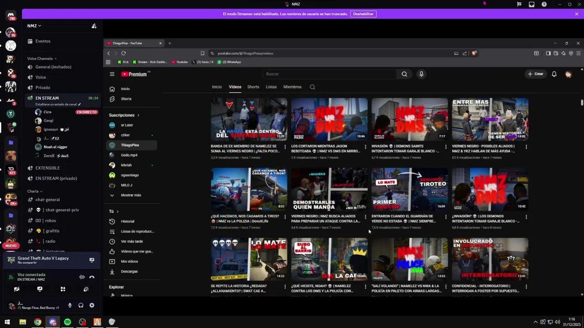The height and width of the screenshot is (328, 584).
Task: Switch to the channel Shorts tab
Action: click(x=253, y=87)
